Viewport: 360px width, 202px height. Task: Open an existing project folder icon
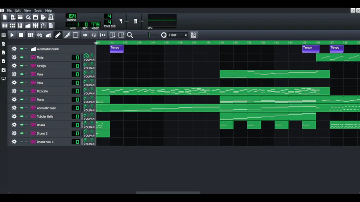coord(20,17)
